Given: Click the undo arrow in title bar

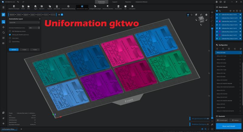Looking at the screenshot, I should (x=18, y=2).
